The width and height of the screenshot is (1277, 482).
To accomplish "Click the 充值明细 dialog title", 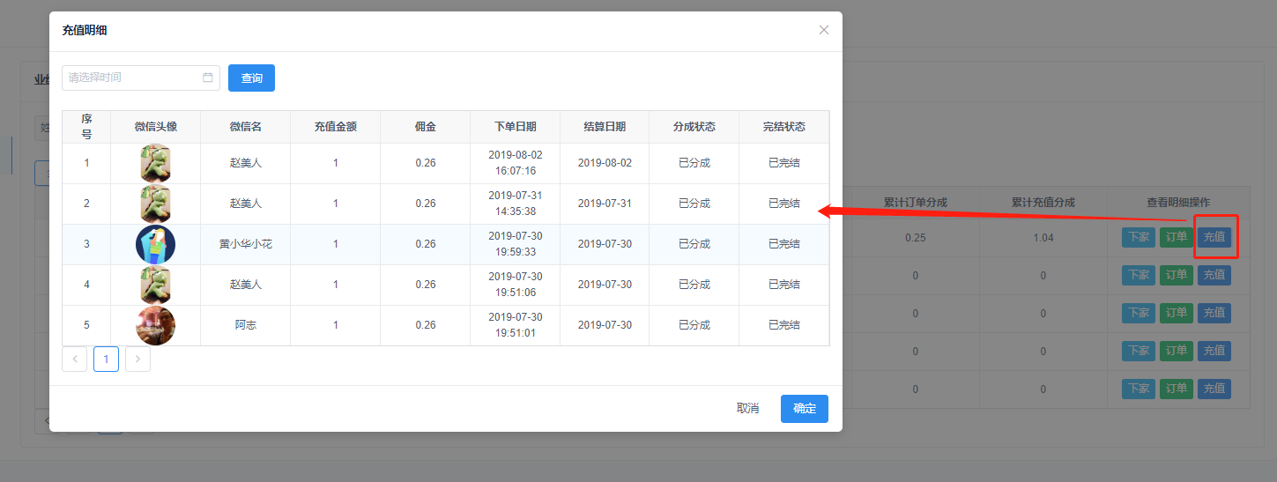I will (85, 31).
